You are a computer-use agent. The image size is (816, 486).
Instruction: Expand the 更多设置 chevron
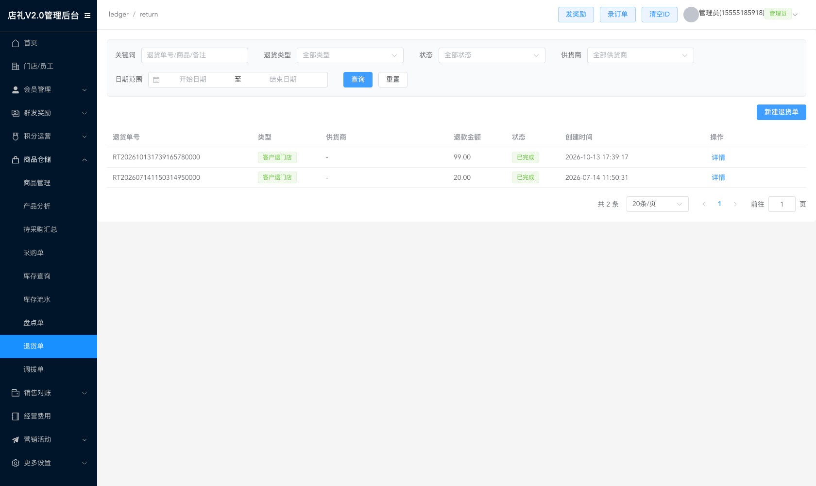[x=85, y=463]
